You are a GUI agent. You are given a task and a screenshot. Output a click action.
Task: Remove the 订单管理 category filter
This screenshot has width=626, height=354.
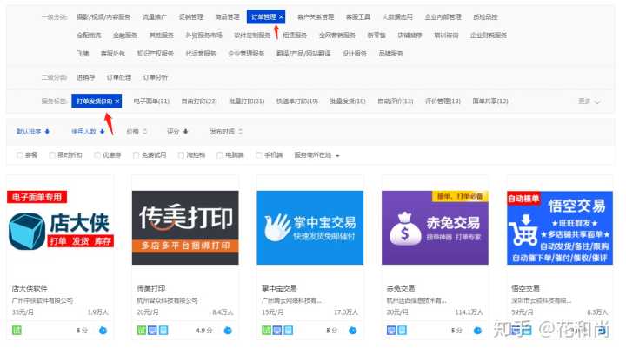[x=281, y=16]
